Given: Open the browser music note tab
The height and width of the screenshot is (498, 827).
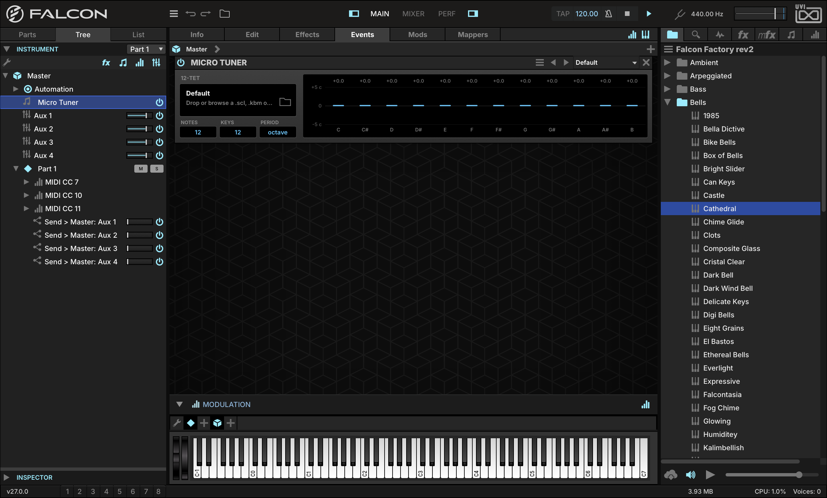Looking at the screenshot, I should click(791, 35).
